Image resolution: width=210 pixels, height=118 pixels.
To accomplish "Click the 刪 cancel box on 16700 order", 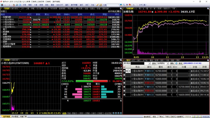I will point(127,71).
